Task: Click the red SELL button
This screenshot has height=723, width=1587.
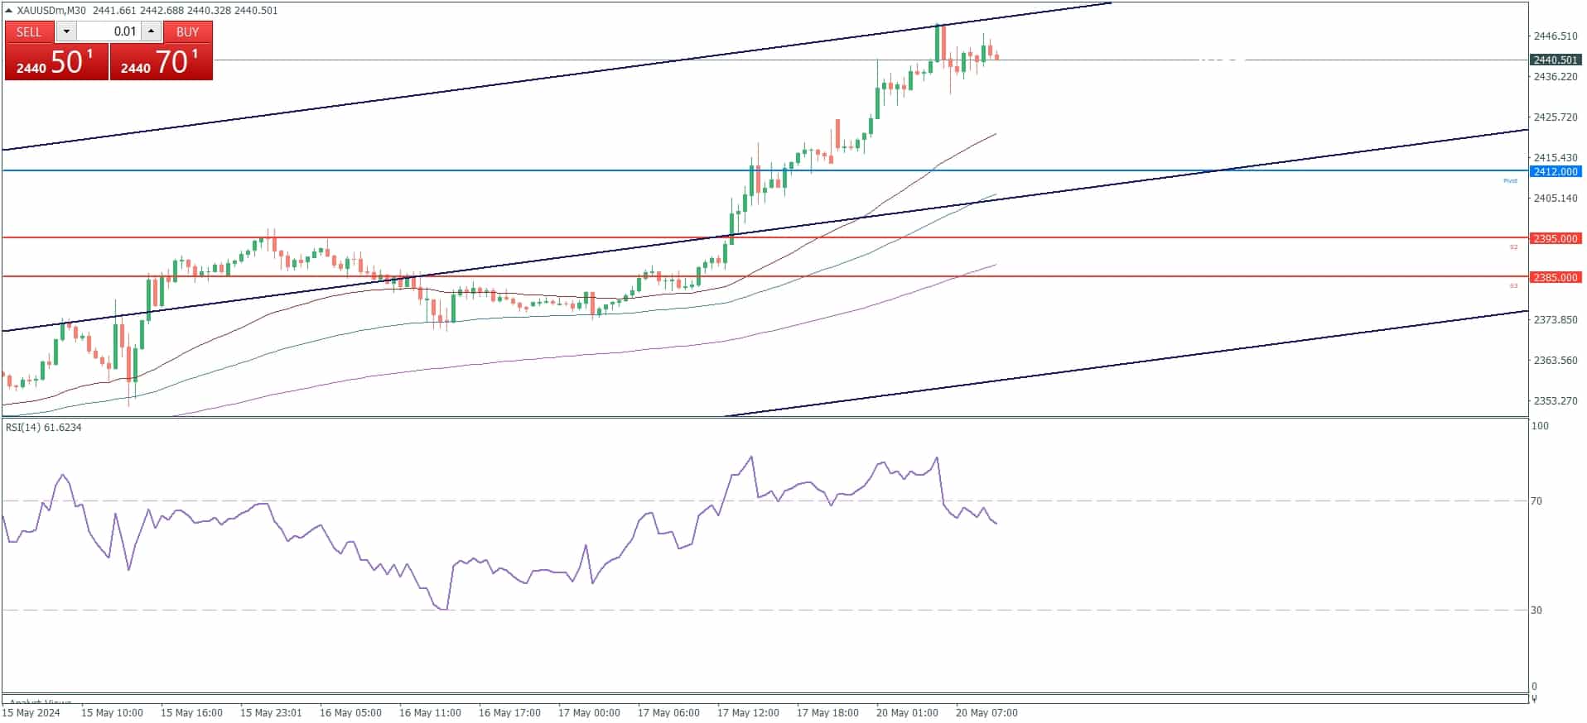Action: (x=29, y=31)
